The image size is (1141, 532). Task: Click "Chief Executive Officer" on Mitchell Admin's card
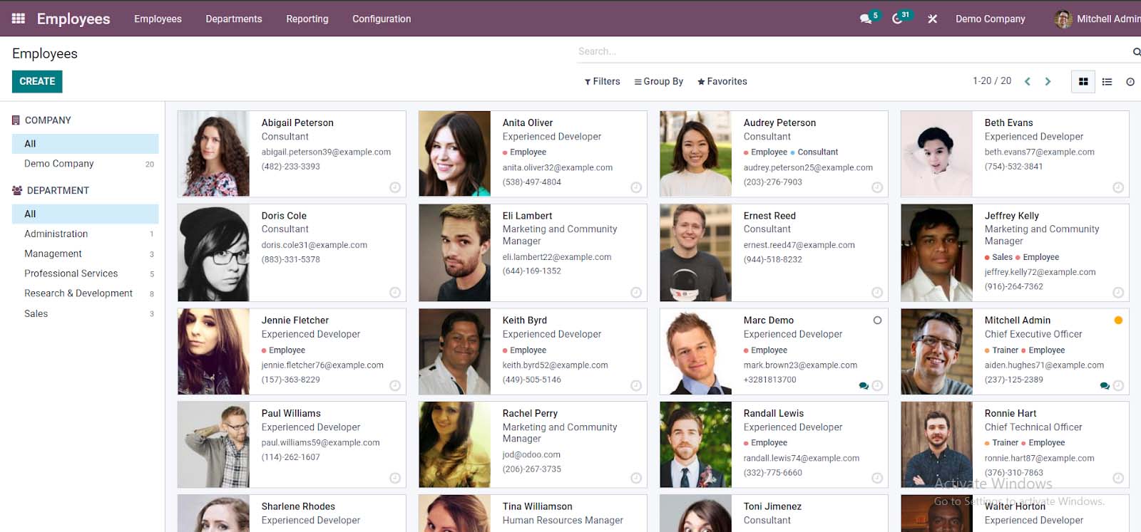click(1033, 334)
